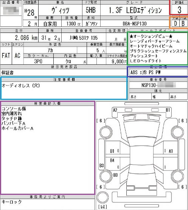Viewport: 188px width, 210px height.
Task: Click the vehicle history value 自家用
Action: point(50,24)
